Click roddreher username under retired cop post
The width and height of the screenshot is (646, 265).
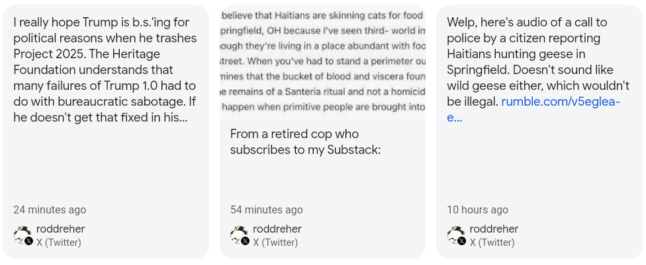coord(277,229)
